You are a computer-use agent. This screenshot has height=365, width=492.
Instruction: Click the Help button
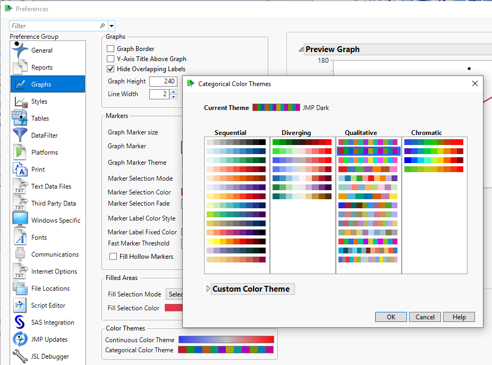tap(459, 317)
